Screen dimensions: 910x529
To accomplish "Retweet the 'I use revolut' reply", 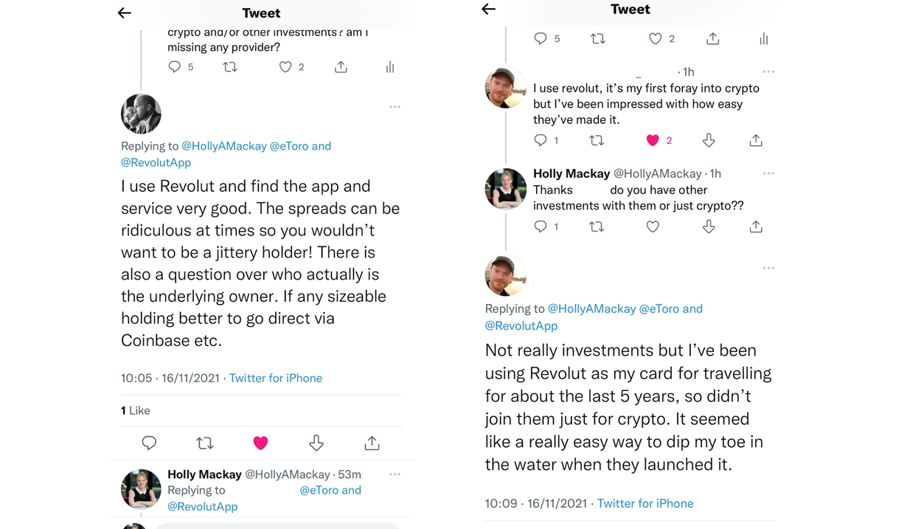I will [x=597, y=140].
